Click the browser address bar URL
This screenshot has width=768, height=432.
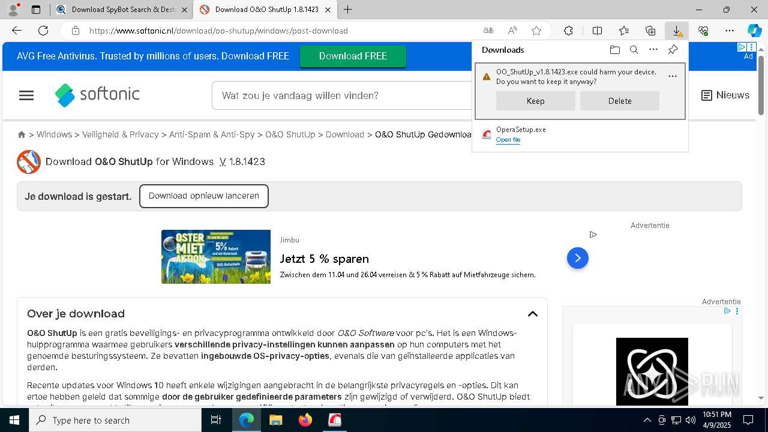pos(218,31)
